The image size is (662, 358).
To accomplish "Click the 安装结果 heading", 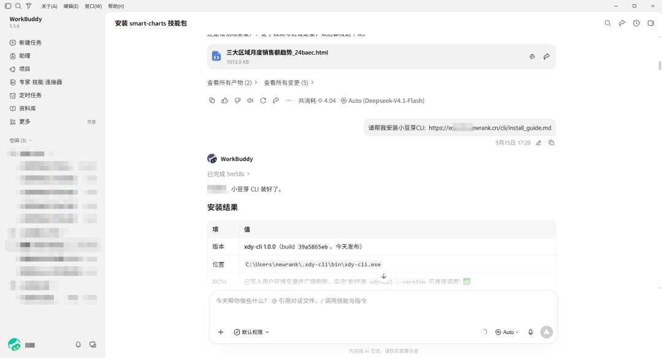I will [223, 207].
